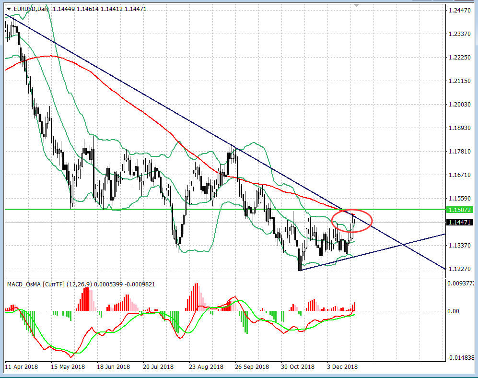Click the green 1.15072 price label
Screen dimensions: 478x378
click(x=460, y=210)
